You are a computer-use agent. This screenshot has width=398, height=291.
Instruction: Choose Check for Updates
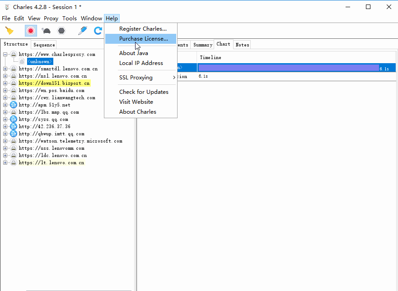pyautogui.click(x=140, y=92)
